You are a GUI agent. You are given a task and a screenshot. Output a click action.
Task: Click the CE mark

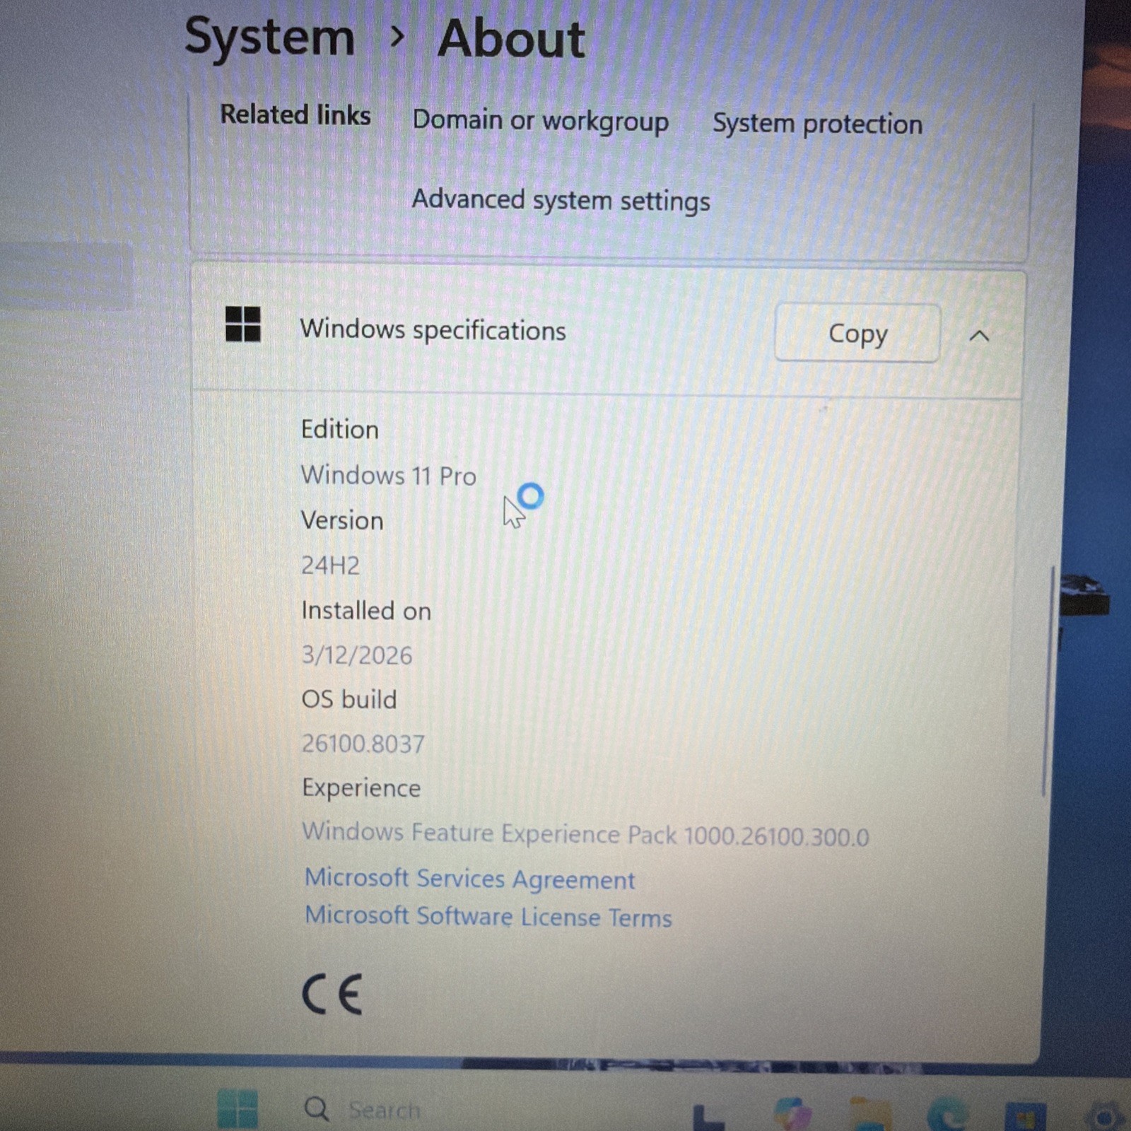332,995
